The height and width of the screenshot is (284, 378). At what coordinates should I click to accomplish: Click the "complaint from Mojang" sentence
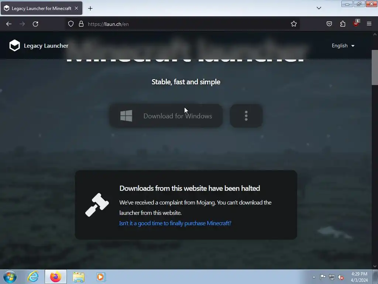[x=196, y=208]
